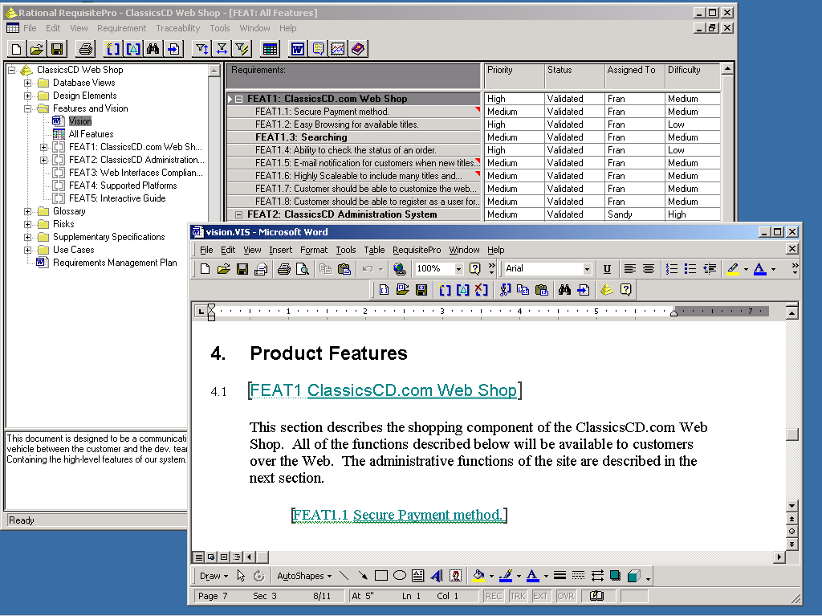
Task: Click the Cut Requirement icon on RequisitePro Word toolbar
Action: (505, 289)
